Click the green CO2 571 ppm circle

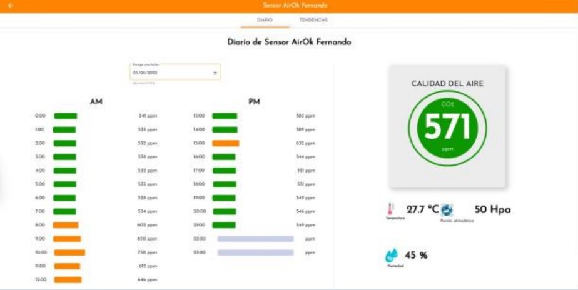(447, 127)
